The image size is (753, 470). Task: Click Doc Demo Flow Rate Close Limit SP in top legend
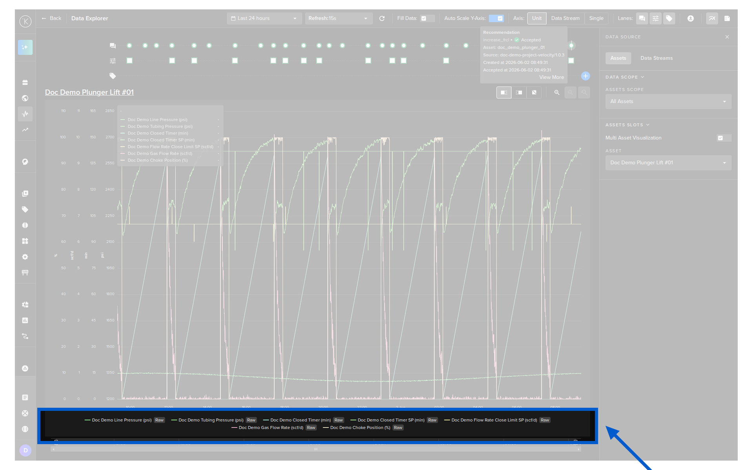pos(170,147)
